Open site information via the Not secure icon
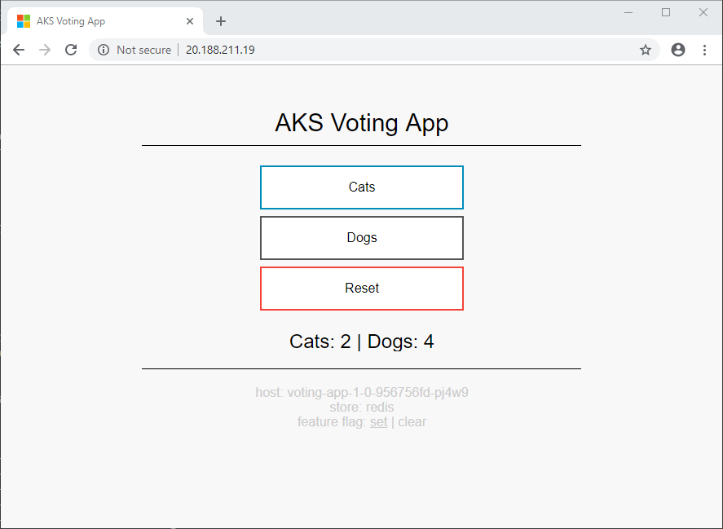Screen dimensions: 723x529 pyautogui.click(x=104, y=50)
